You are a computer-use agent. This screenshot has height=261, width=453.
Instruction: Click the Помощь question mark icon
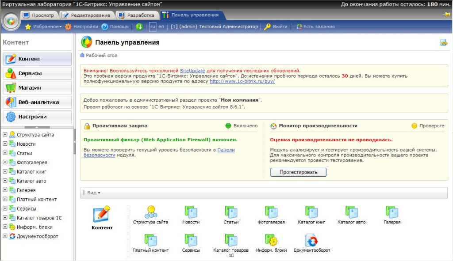coord(104,26)
